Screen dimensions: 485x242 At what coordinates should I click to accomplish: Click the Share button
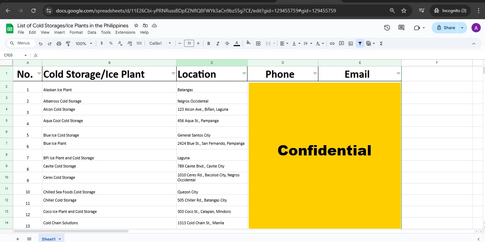point(445,28)
